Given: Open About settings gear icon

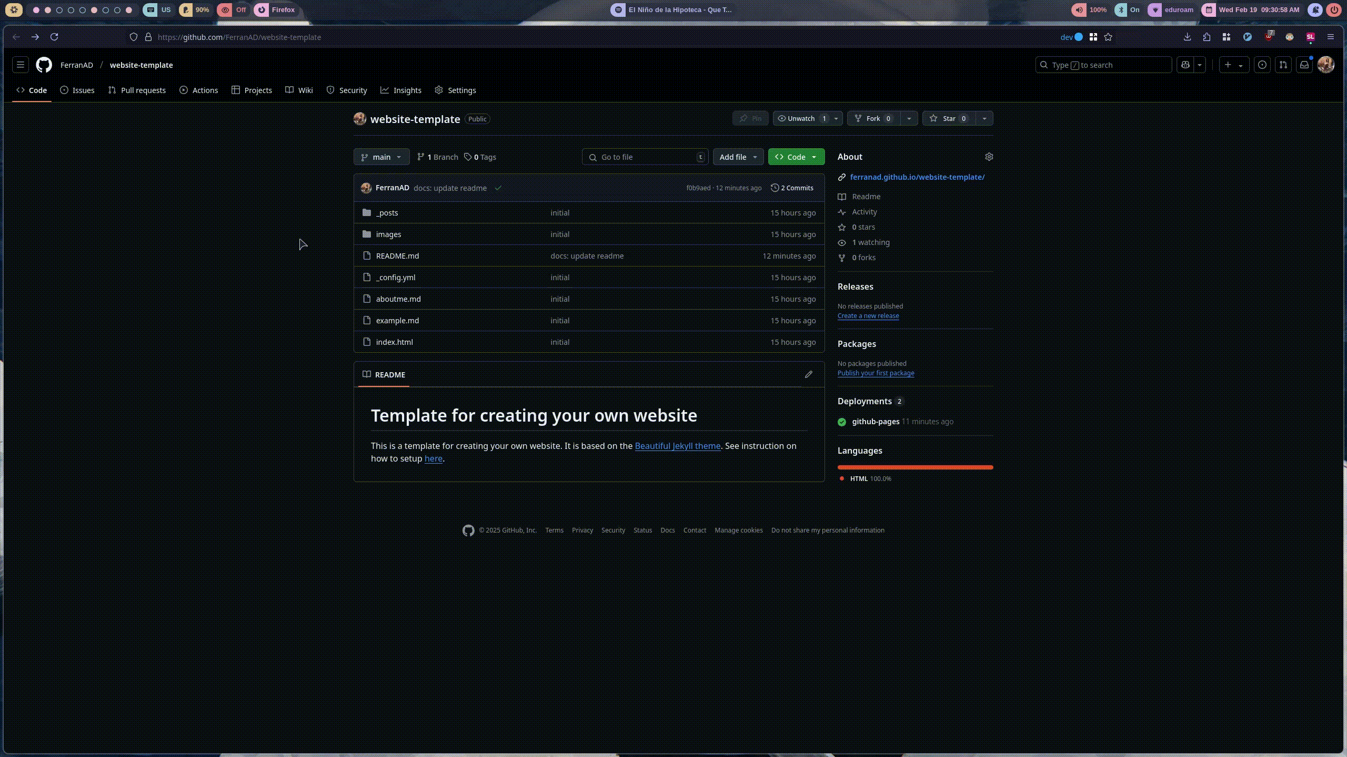Looking at the screenshot, I should coord(989,157).
